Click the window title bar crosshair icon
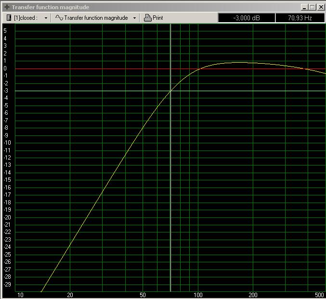The width and height of the screenshot is (326, 299). click(7, 7)
